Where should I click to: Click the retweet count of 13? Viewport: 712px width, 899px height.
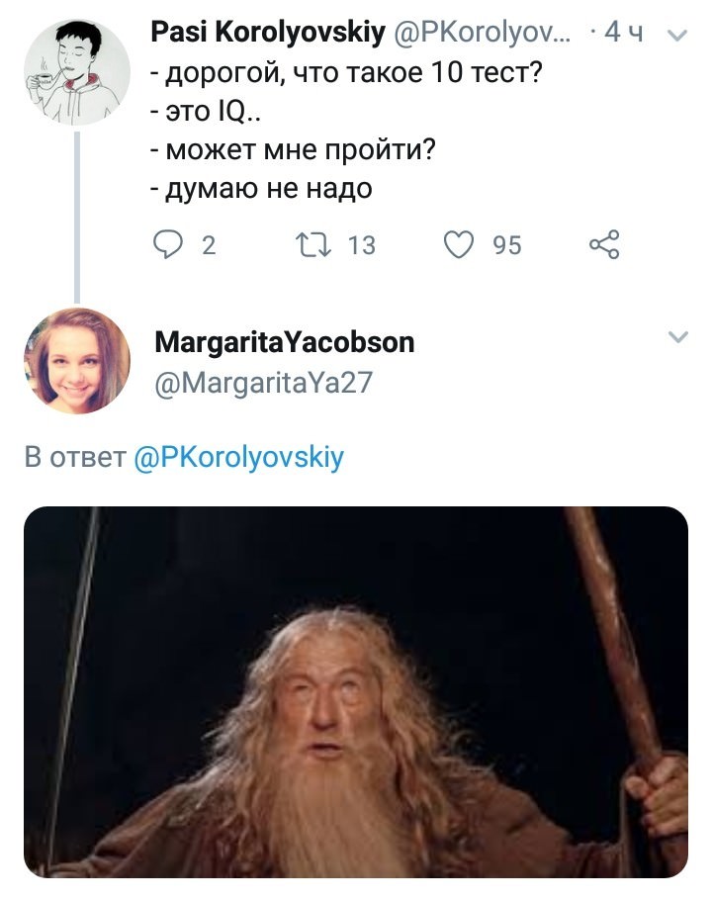[362, 245]
